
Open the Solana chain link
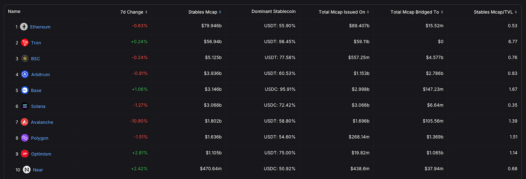pyautogui.click(x=38, y=106)
